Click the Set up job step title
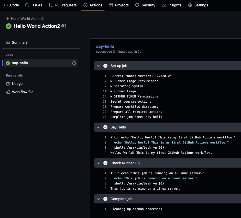The width and height of the screenshot is (241, 218). pos(119,66)
